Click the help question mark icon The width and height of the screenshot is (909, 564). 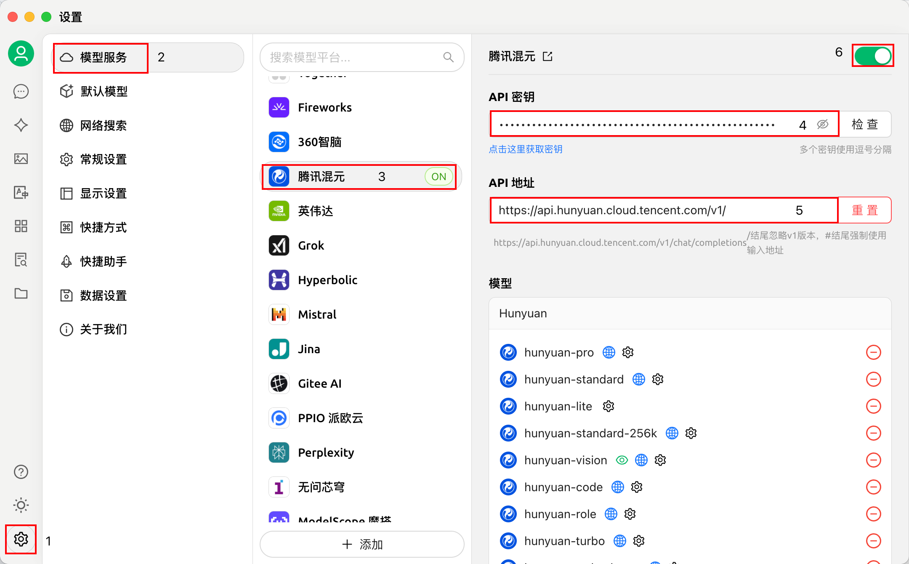(x=21, y=472)
